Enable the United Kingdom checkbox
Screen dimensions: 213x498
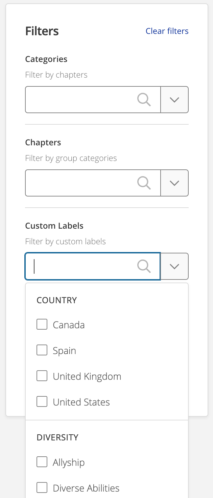tap(42, 376)
